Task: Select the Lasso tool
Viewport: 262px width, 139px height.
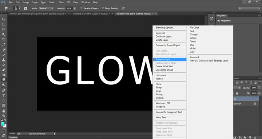Action: click(x=4, y=29)
